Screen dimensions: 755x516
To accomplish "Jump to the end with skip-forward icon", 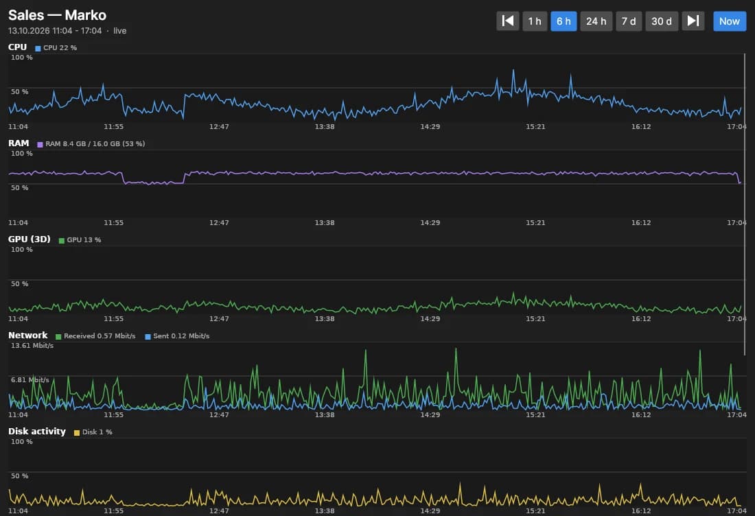I will point(693,21).
